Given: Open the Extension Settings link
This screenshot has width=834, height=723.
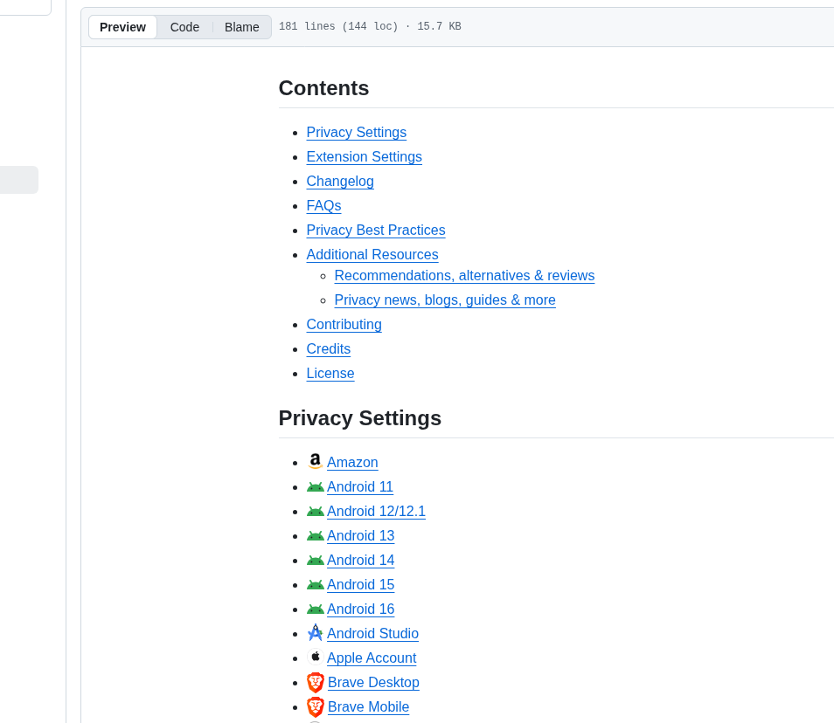Looking at the screenshot, I should click(x=365, y=156).
